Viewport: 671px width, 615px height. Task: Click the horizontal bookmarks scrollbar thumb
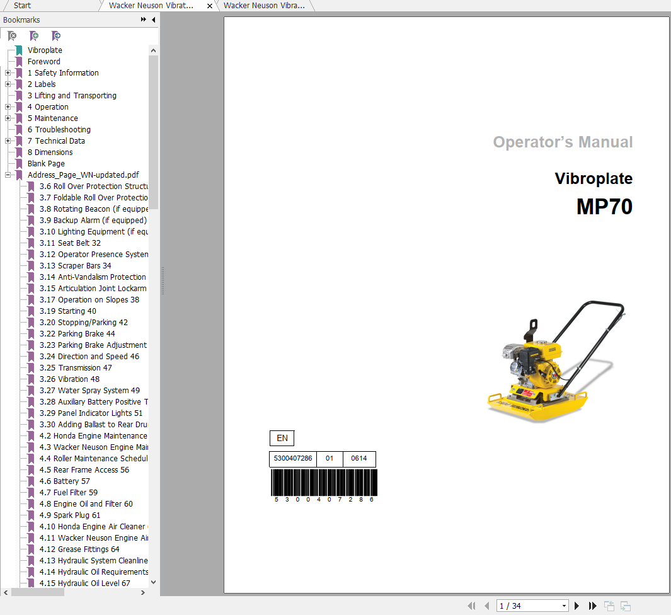click(38, 592)
